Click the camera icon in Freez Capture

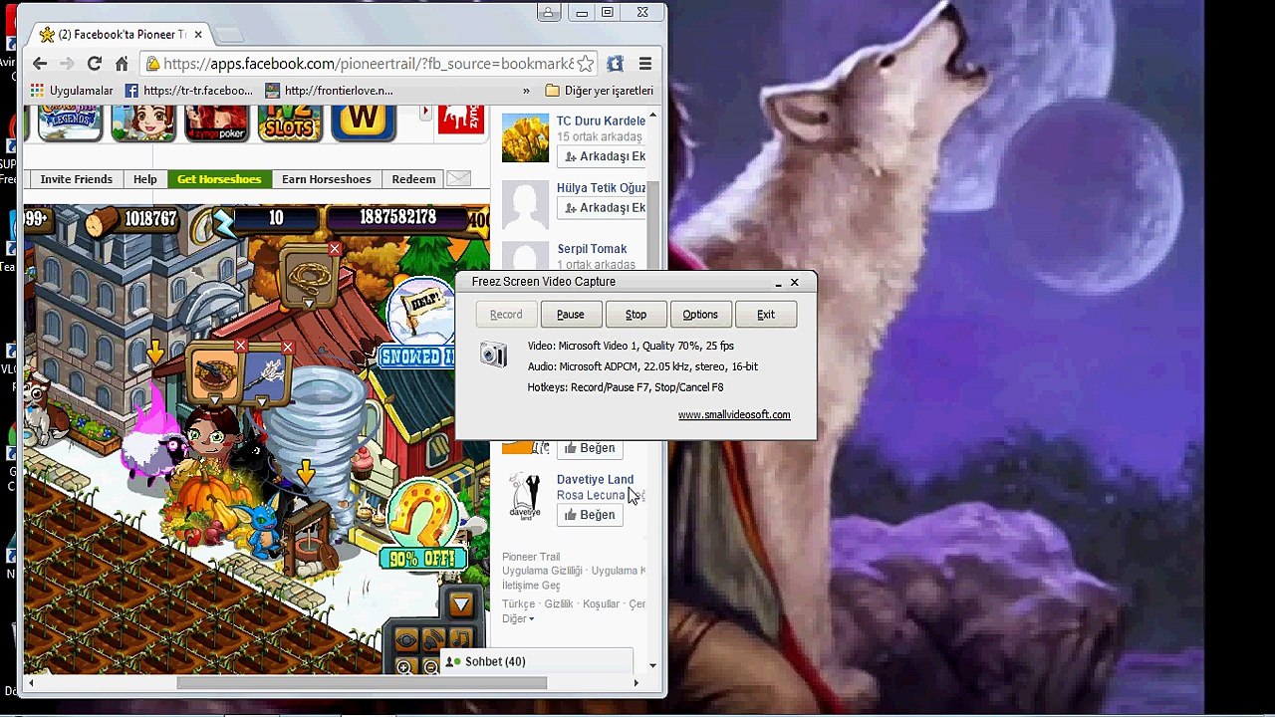(x=493, y=354)
